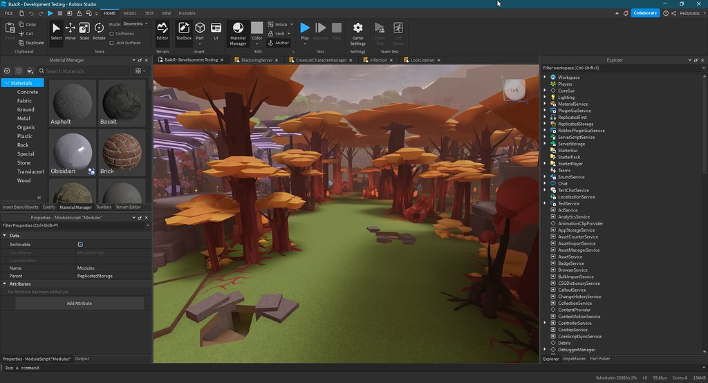Select the Brick material thumbnail
This screenshot has height=383, width=708.
(x=122, y=153)
